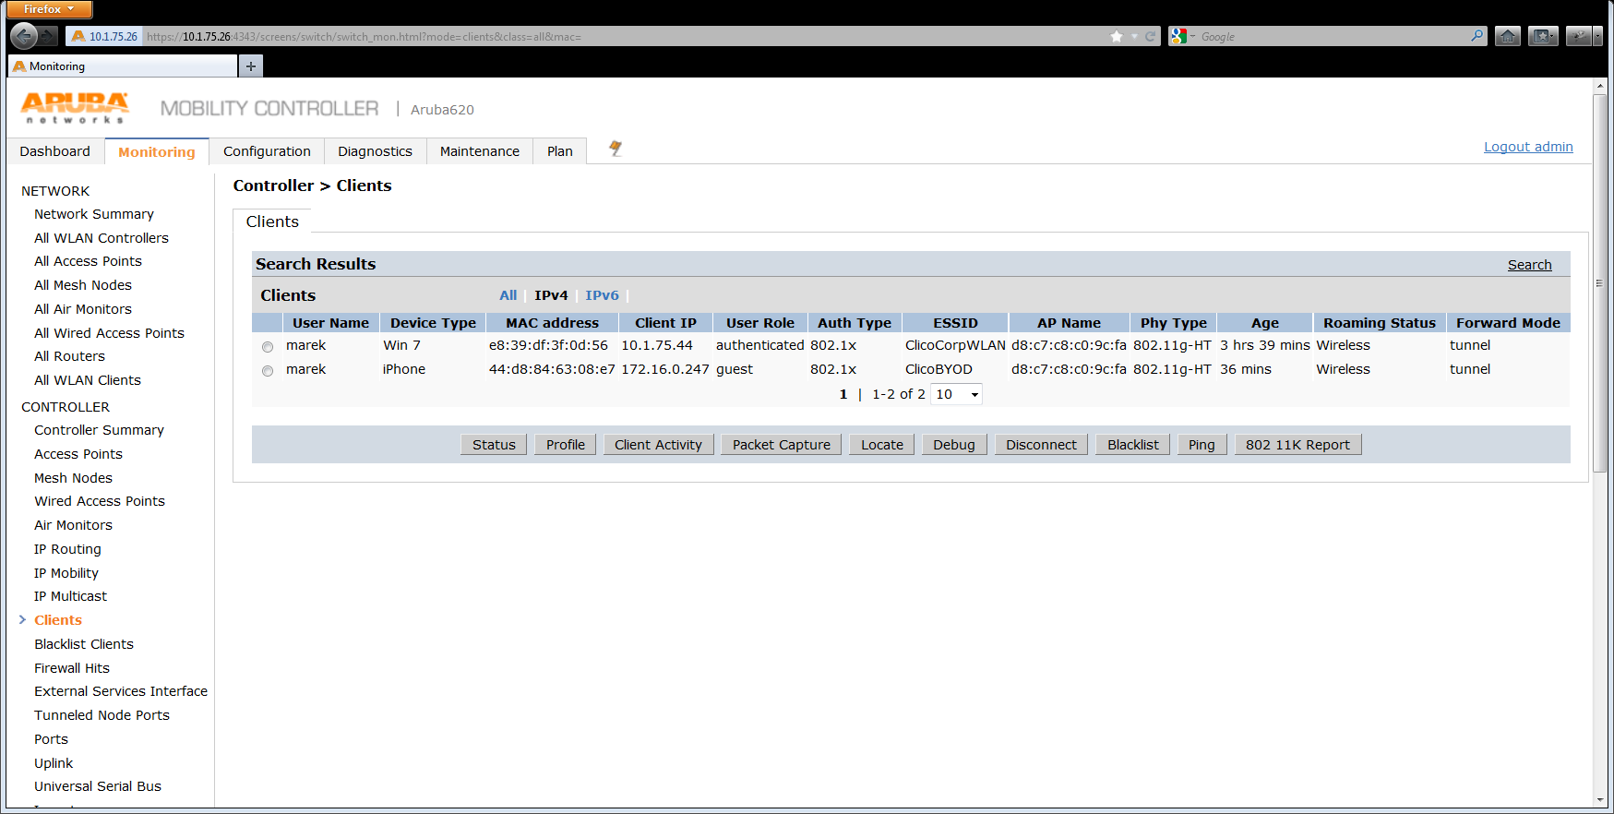Image resolution: width=1614 pixels, height=814 pixels.
Task: Switch to the Dashboard tab
Action: click(x=55, y=151)
